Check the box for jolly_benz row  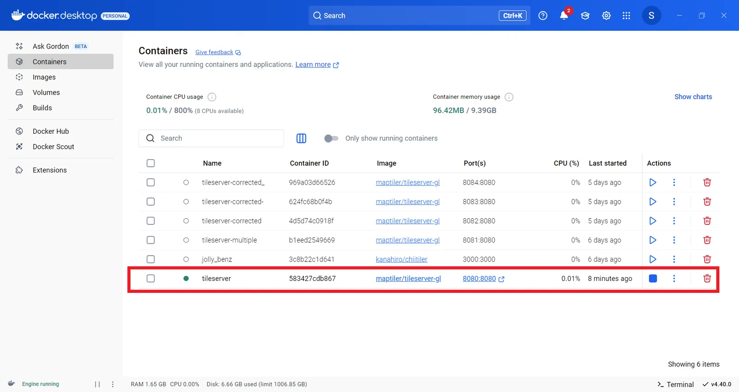[151, 259]
